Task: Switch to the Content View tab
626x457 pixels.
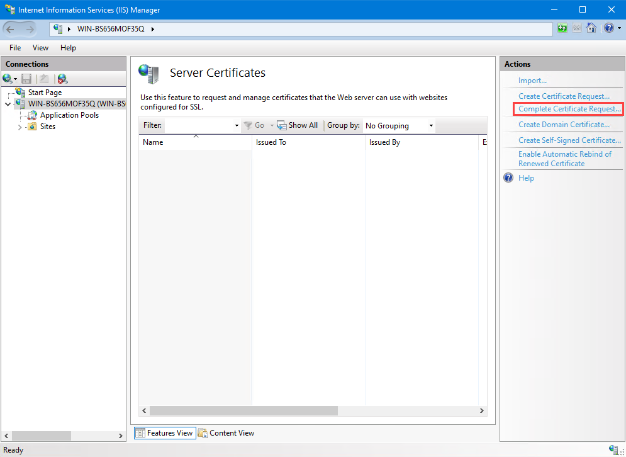Action: click(226, 433)
